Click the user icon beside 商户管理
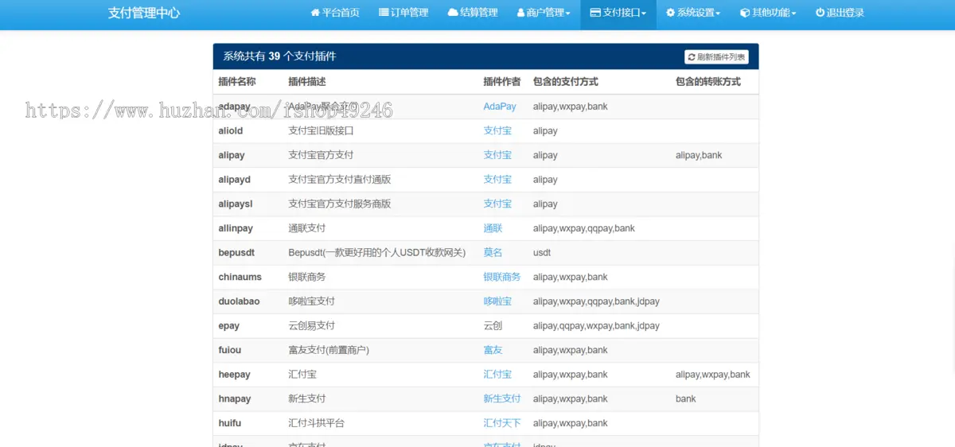Viewport: 955px width, 447px height. tap(521, 13)
